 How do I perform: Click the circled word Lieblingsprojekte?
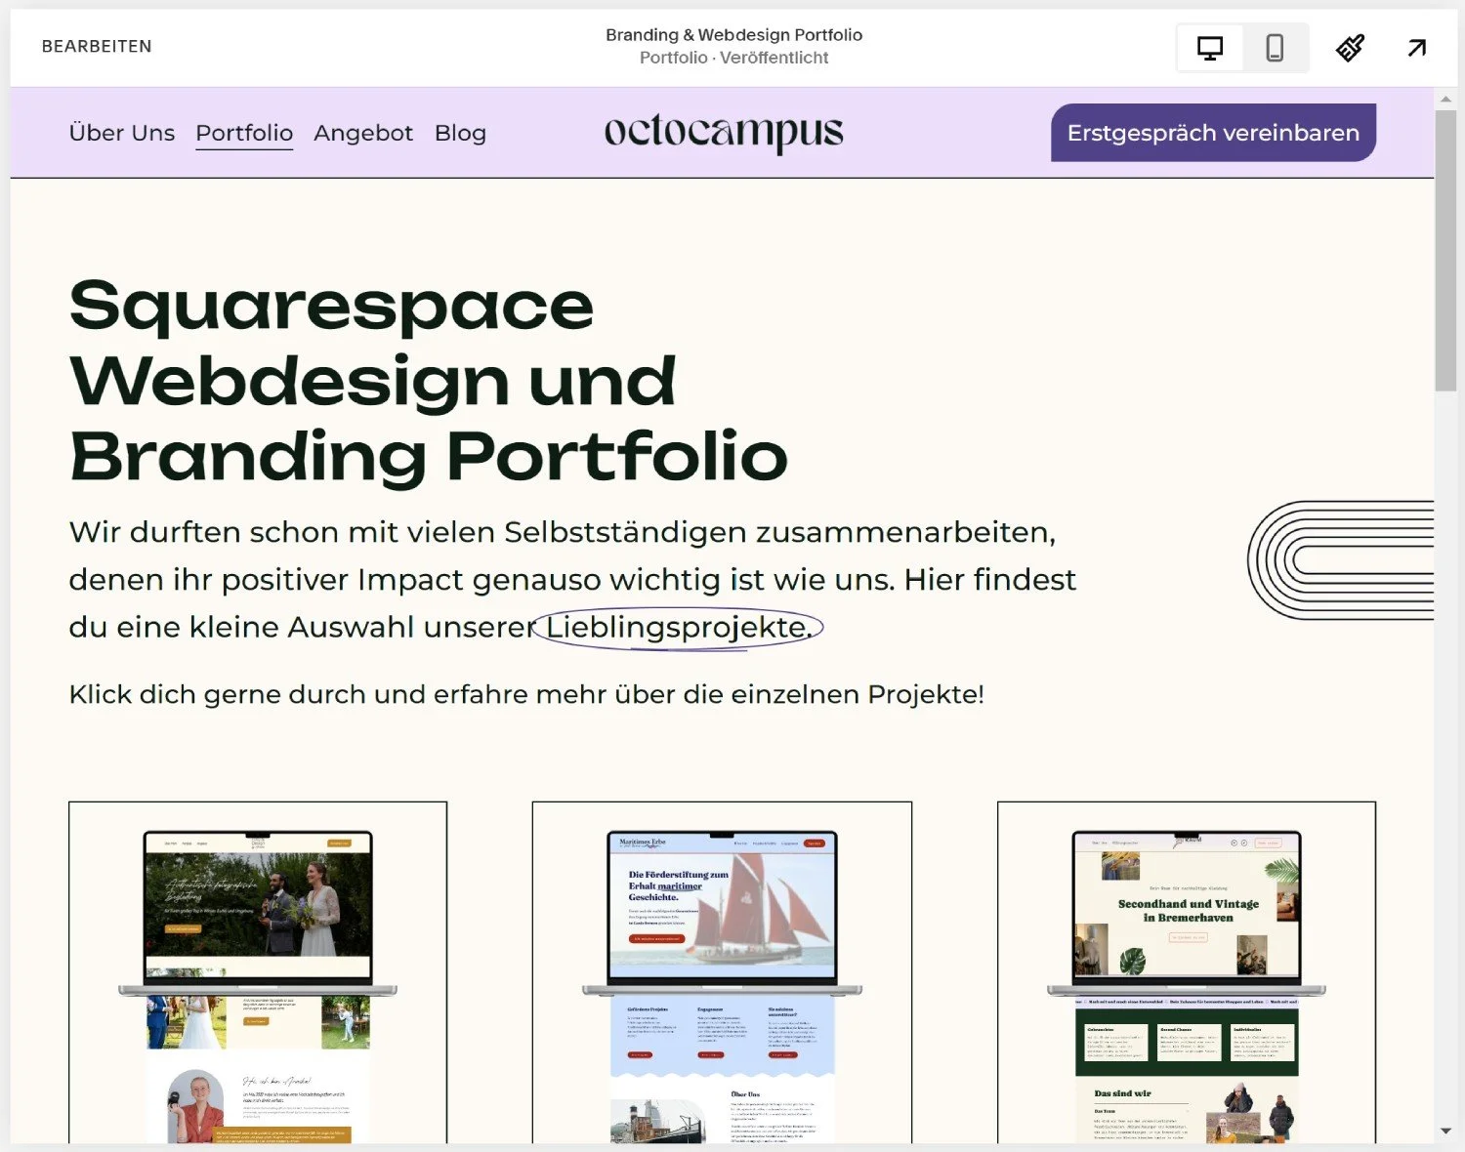coord(678,628)
